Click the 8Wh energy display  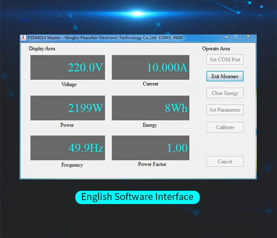(150, 108)
